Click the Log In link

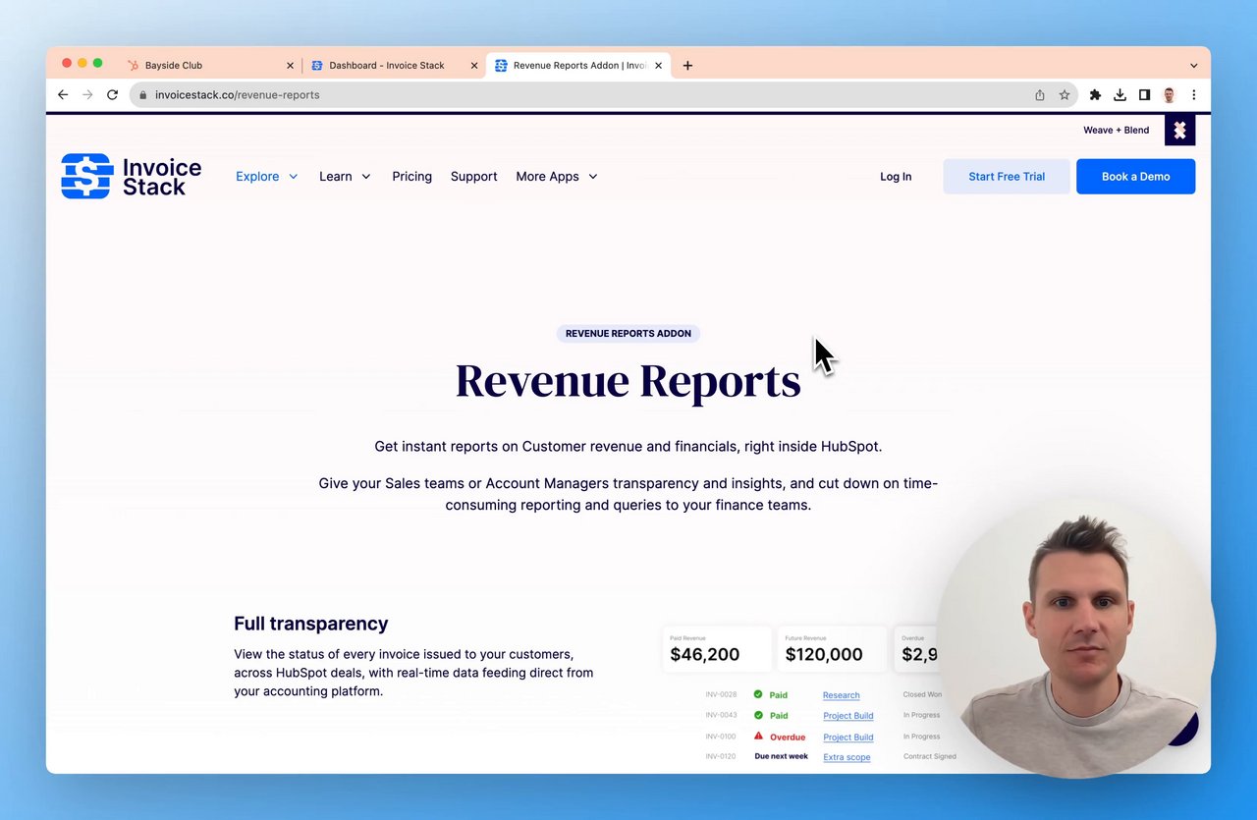pos(896,177)
